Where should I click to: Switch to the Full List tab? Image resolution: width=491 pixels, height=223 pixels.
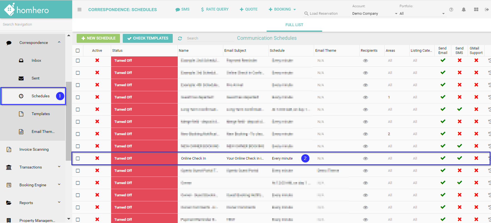tap(294, 25)
